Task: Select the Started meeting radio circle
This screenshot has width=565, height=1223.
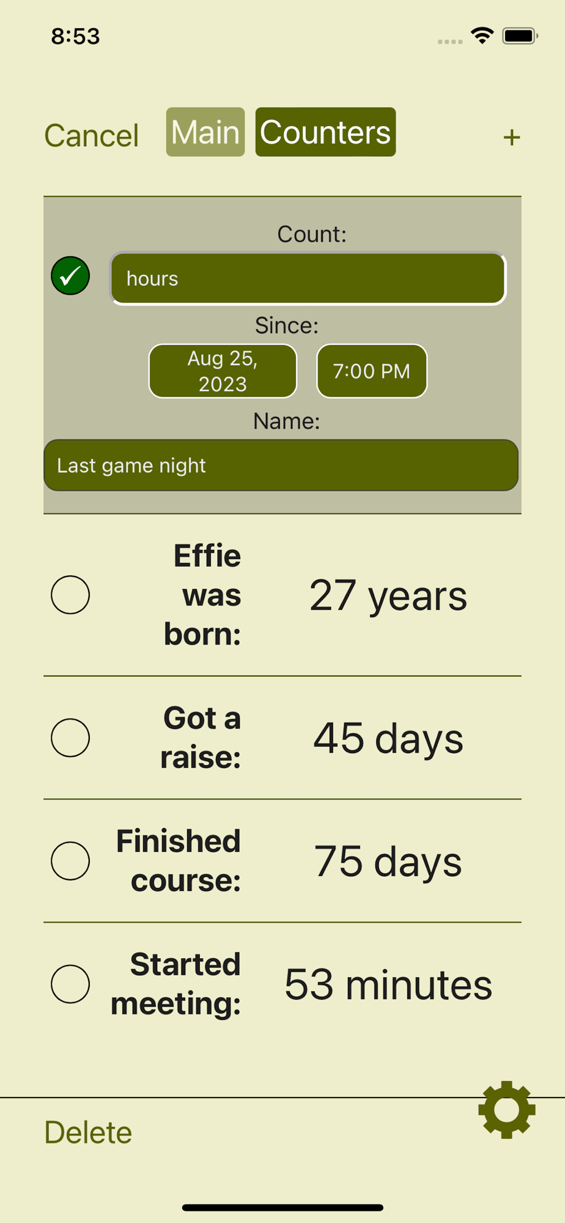Action: (70, 984)
